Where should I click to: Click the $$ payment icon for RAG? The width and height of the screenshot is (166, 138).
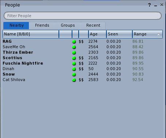tap(81, 42)
